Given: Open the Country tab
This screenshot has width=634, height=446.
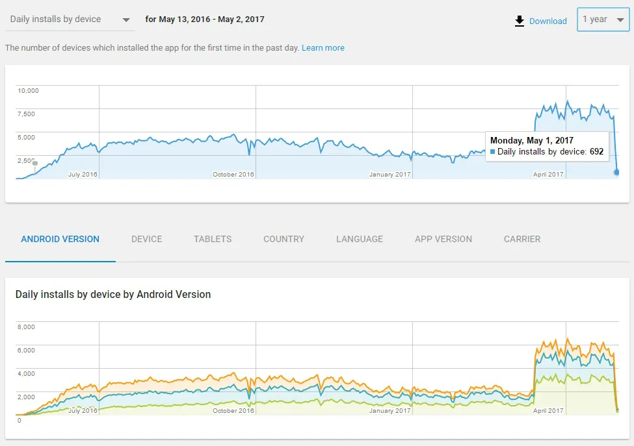Looking at the screenshot, I should point(284,239).
